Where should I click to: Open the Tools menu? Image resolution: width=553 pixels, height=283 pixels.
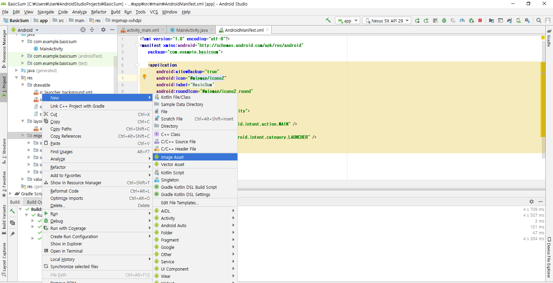click(x=140, y=12)
